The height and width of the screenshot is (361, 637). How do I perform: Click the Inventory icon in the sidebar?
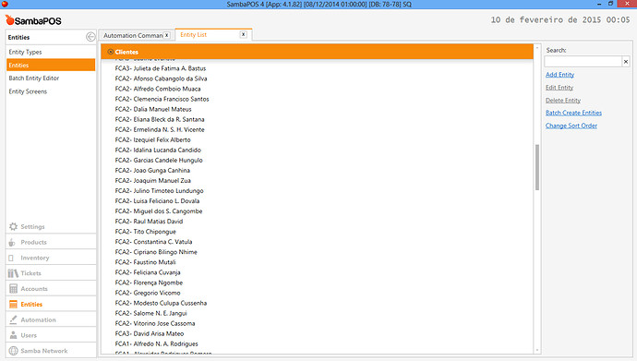[11, 258]
